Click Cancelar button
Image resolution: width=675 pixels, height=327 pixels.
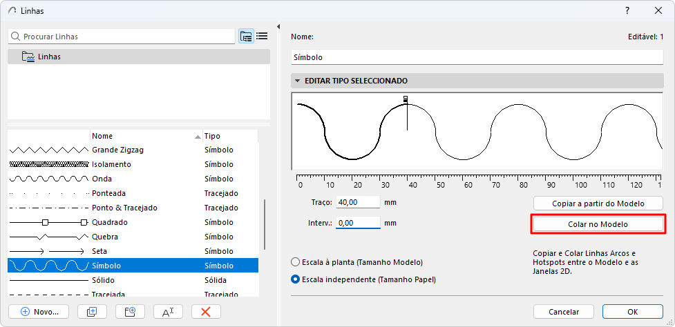click(564, 312)
